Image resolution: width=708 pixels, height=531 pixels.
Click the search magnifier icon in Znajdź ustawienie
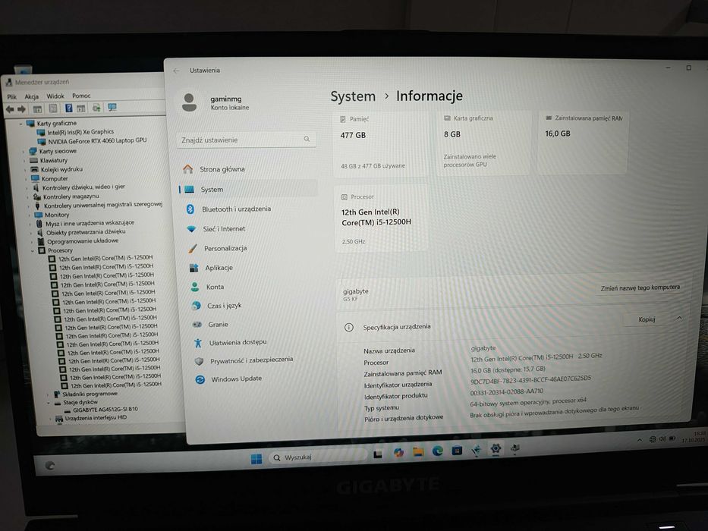[307, 139]
